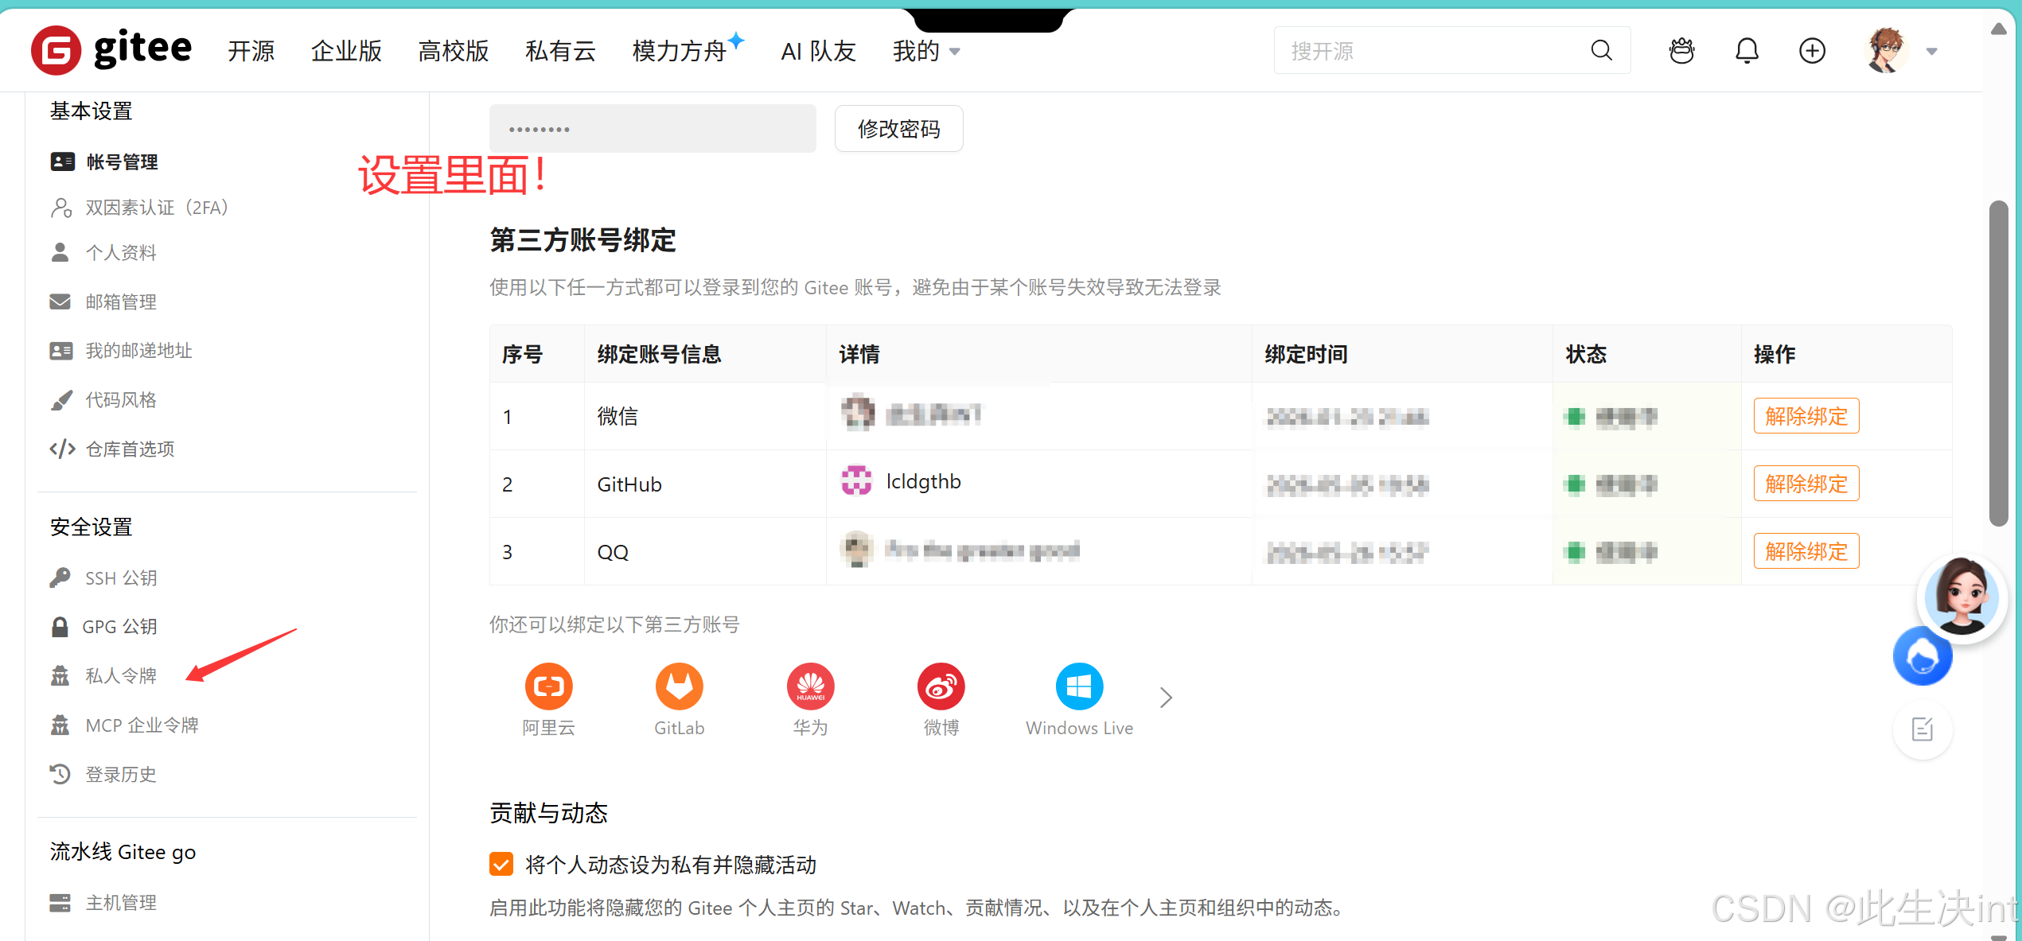This screenshot has width=2022, height=941.
Task: Open MCP 企业令牌 settings
Action: tap(124, 725)
